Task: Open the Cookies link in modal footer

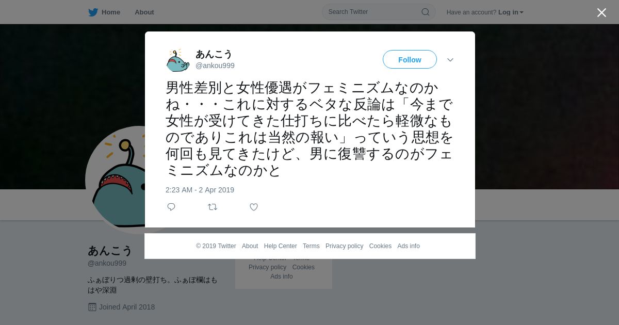Action: tap(380, 246)
